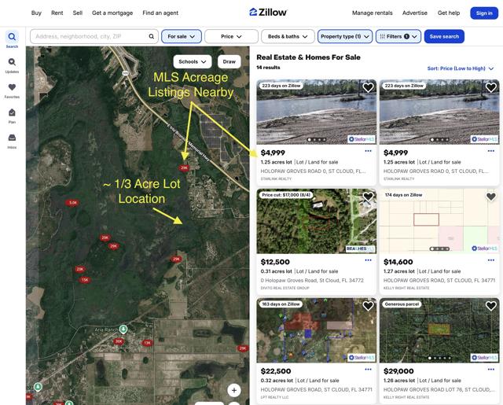503x405 pixels.
Task: Open the Inbox sidebar icon
Action: click(x=12, y=141)
